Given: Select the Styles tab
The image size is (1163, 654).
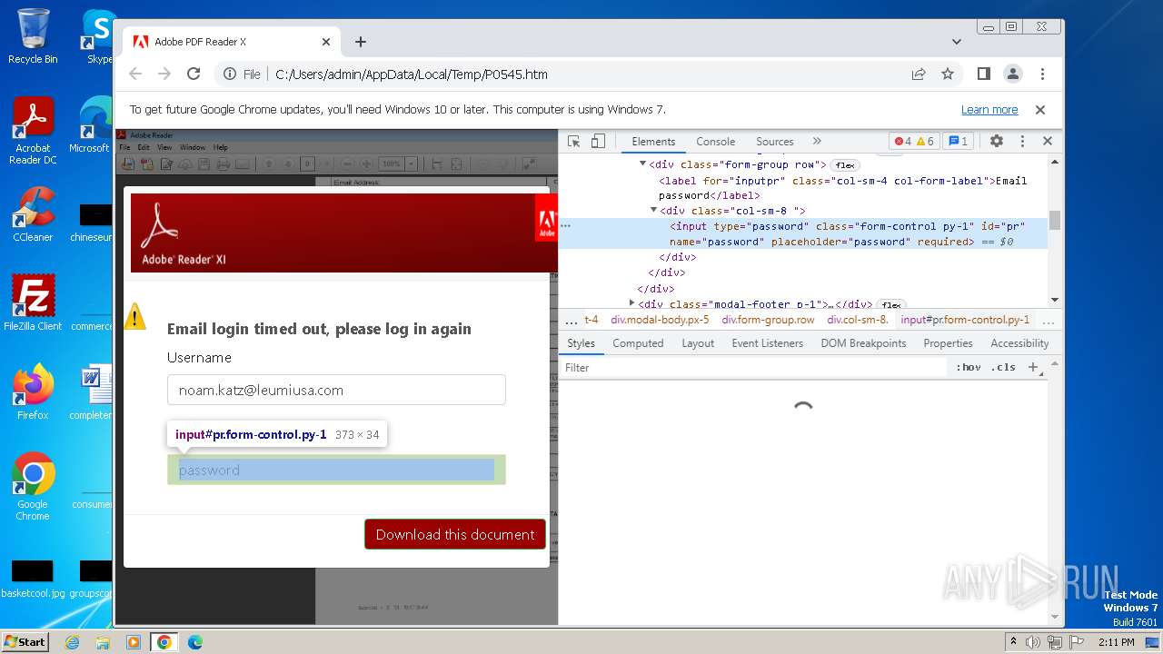Looking at the screenshot, I should point(581,343).
